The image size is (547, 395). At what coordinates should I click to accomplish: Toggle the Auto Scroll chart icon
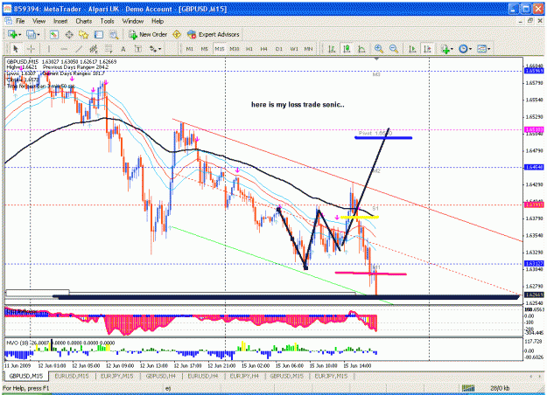(412, 49)
